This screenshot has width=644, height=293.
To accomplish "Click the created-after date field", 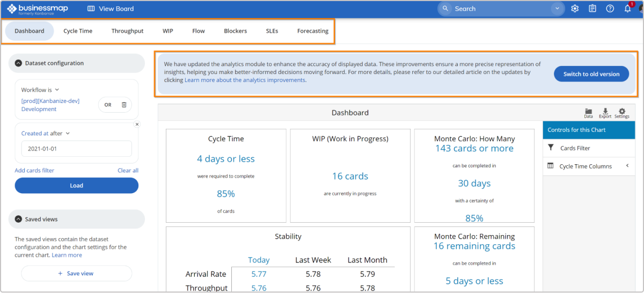I will (76, 149).
